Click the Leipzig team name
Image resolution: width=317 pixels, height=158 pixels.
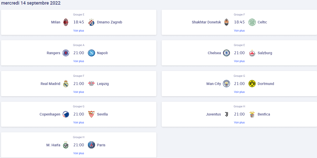[x=103, y=84]
